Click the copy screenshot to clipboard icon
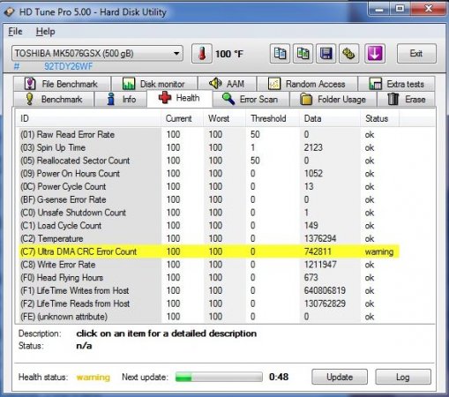This screenshot has height=397, width=449. coord(303,54)
